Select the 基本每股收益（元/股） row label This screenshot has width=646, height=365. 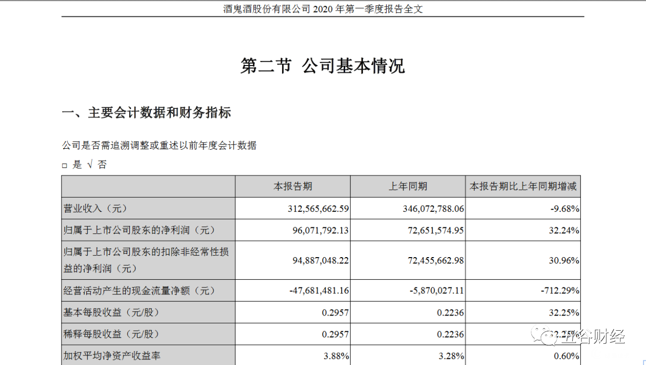click(112, 313)
